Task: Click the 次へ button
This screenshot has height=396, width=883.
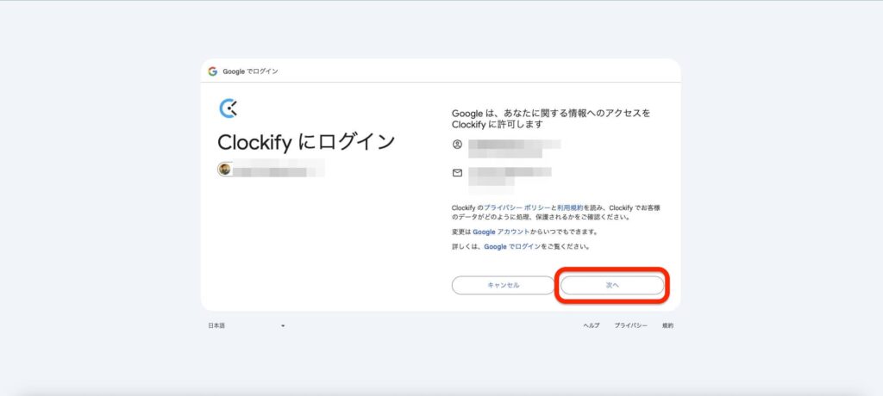Action: pyautogui.click(x=612, y=285)
